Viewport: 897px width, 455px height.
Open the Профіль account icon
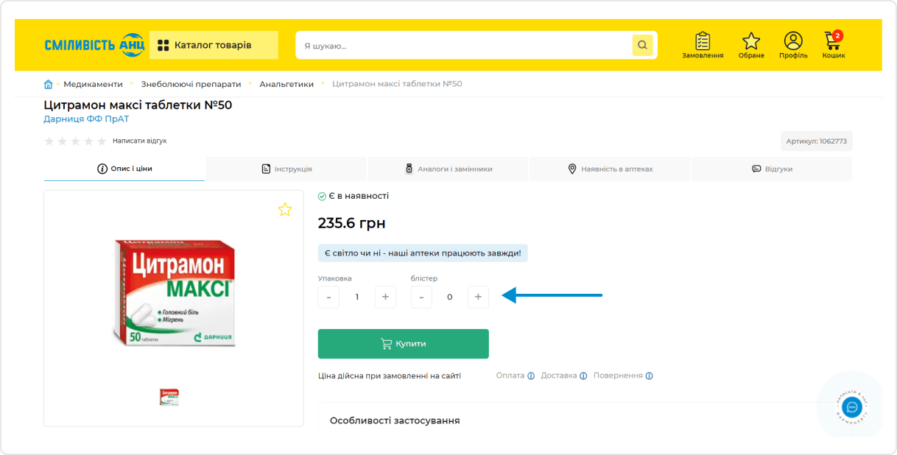[x=793, y=44]
